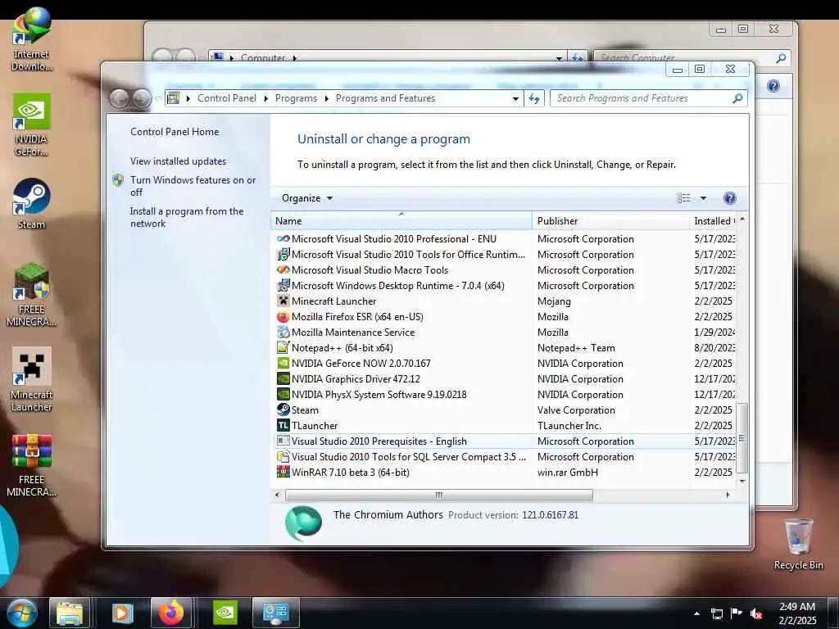Expand the view options dropdown arrow
The width and height of the screenshot is (839, 629).
pyautogui.click(x=704, y=198)
